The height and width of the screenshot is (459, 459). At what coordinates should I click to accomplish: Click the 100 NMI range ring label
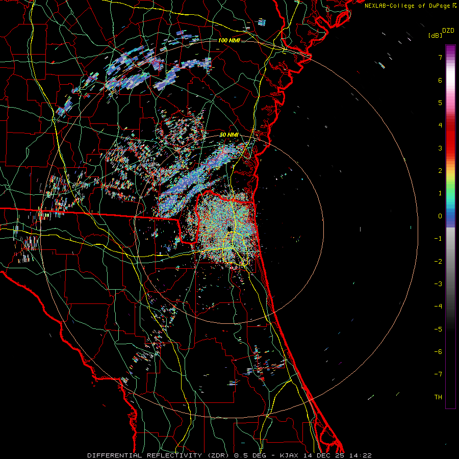click(x=229, y=40)
